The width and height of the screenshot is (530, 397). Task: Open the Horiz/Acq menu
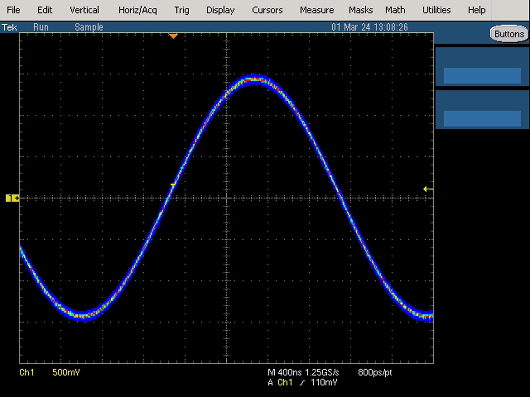[x=137, y=10]
